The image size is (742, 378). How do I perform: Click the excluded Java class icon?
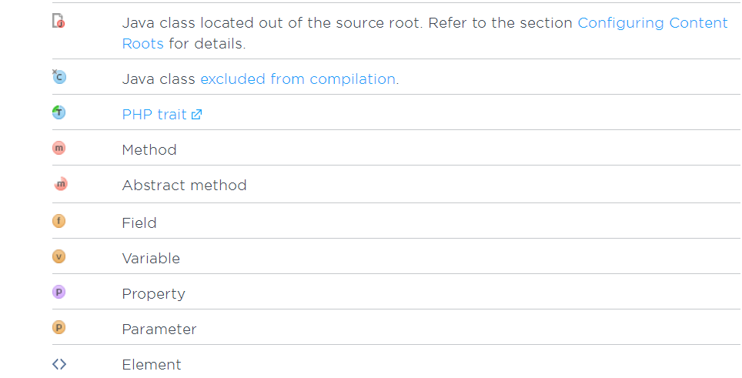(x=59, y=76)
